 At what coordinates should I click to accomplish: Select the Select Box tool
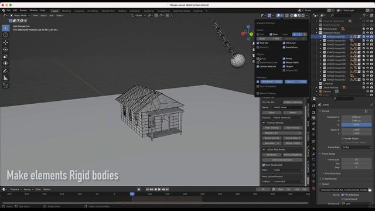[x=5, y=28]
